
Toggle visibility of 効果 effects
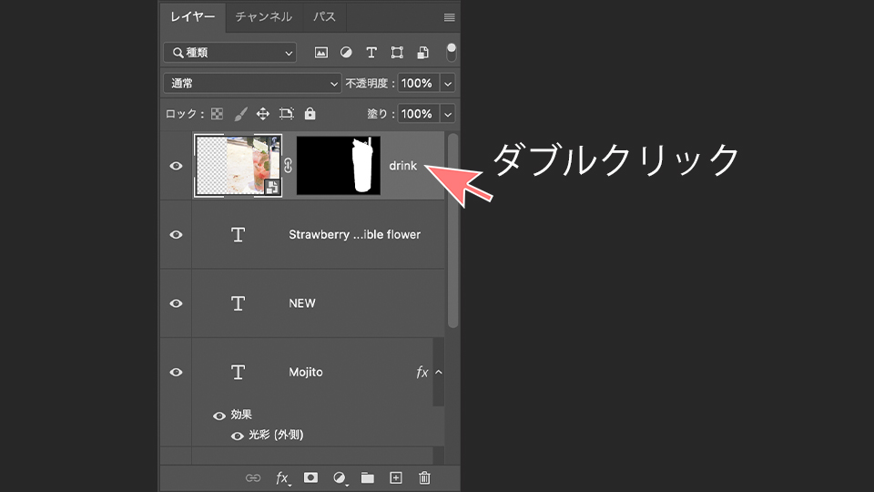[x=219, y=415]
